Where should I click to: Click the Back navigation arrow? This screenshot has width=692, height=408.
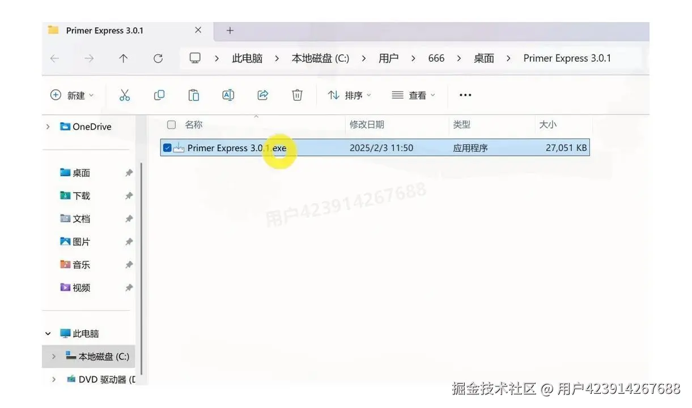[x=54, y=58]
